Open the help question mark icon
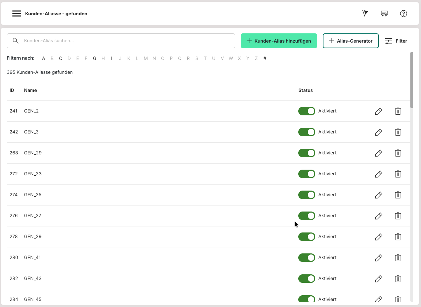421x307 pixels. [x=403, y=13]
